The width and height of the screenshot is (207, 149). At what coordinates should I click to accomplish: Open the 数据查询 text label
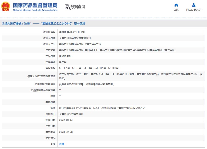(x=78, y=7)
